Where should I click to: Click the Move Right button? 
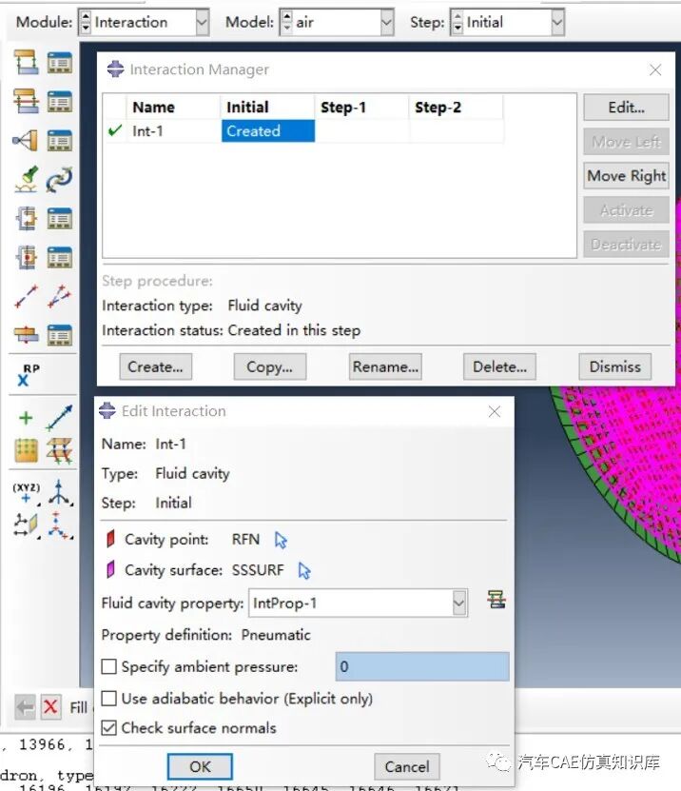pos(626,175)
